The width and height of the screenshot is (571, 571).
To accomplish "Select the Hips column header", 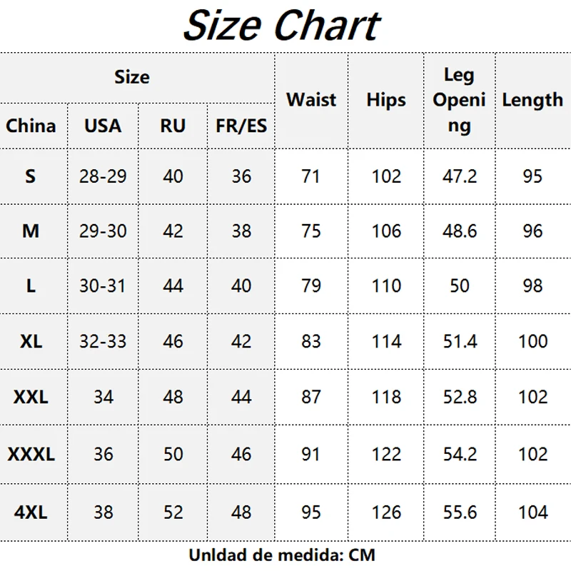I will point(386,100).
